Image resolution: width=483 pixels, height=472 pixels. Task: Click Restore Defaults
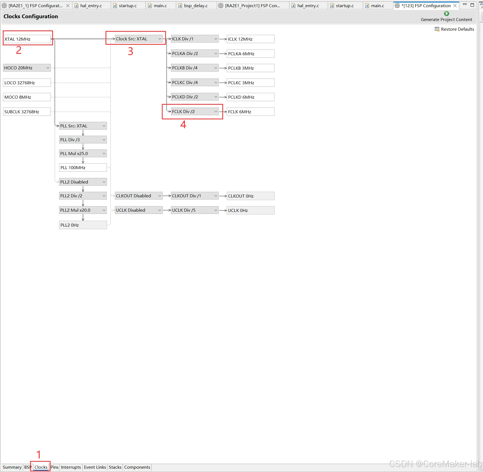tap(457, 29)
